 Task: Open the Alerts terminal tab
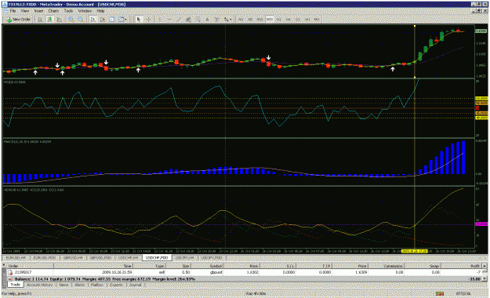pyautogui.click(x=80, y=285)
